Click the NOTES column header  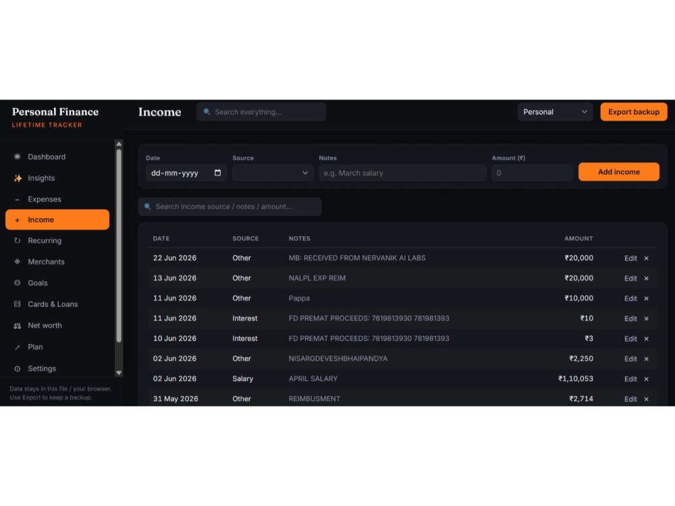click(x=299, y=238)
